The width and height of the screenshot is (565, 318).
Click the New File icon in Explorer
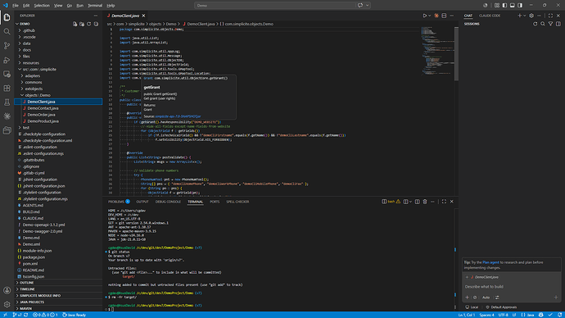75,24
